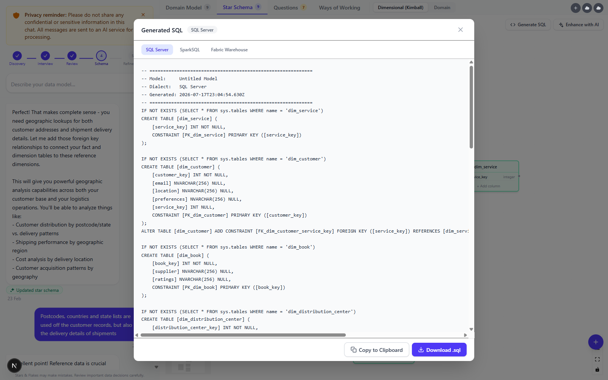
Task: Click the shield icon in the privacy reminder
Action: (x=16, y=15)
